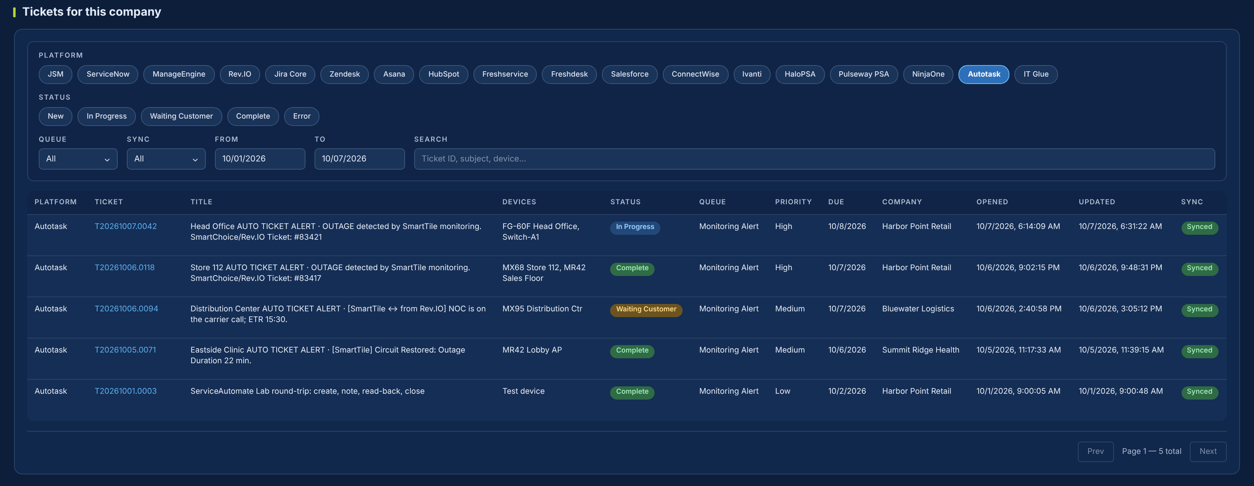The height and width of the screenshot is (486, 1254).
Task: Click the Company column header
Action: click(x=902, y=202)
